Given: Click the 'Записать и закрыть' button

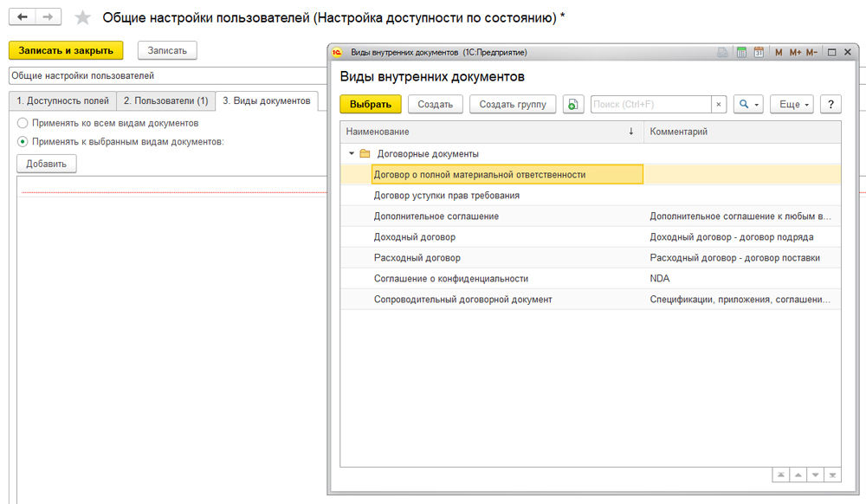Looking at the screenshot, I should point(67,51).
